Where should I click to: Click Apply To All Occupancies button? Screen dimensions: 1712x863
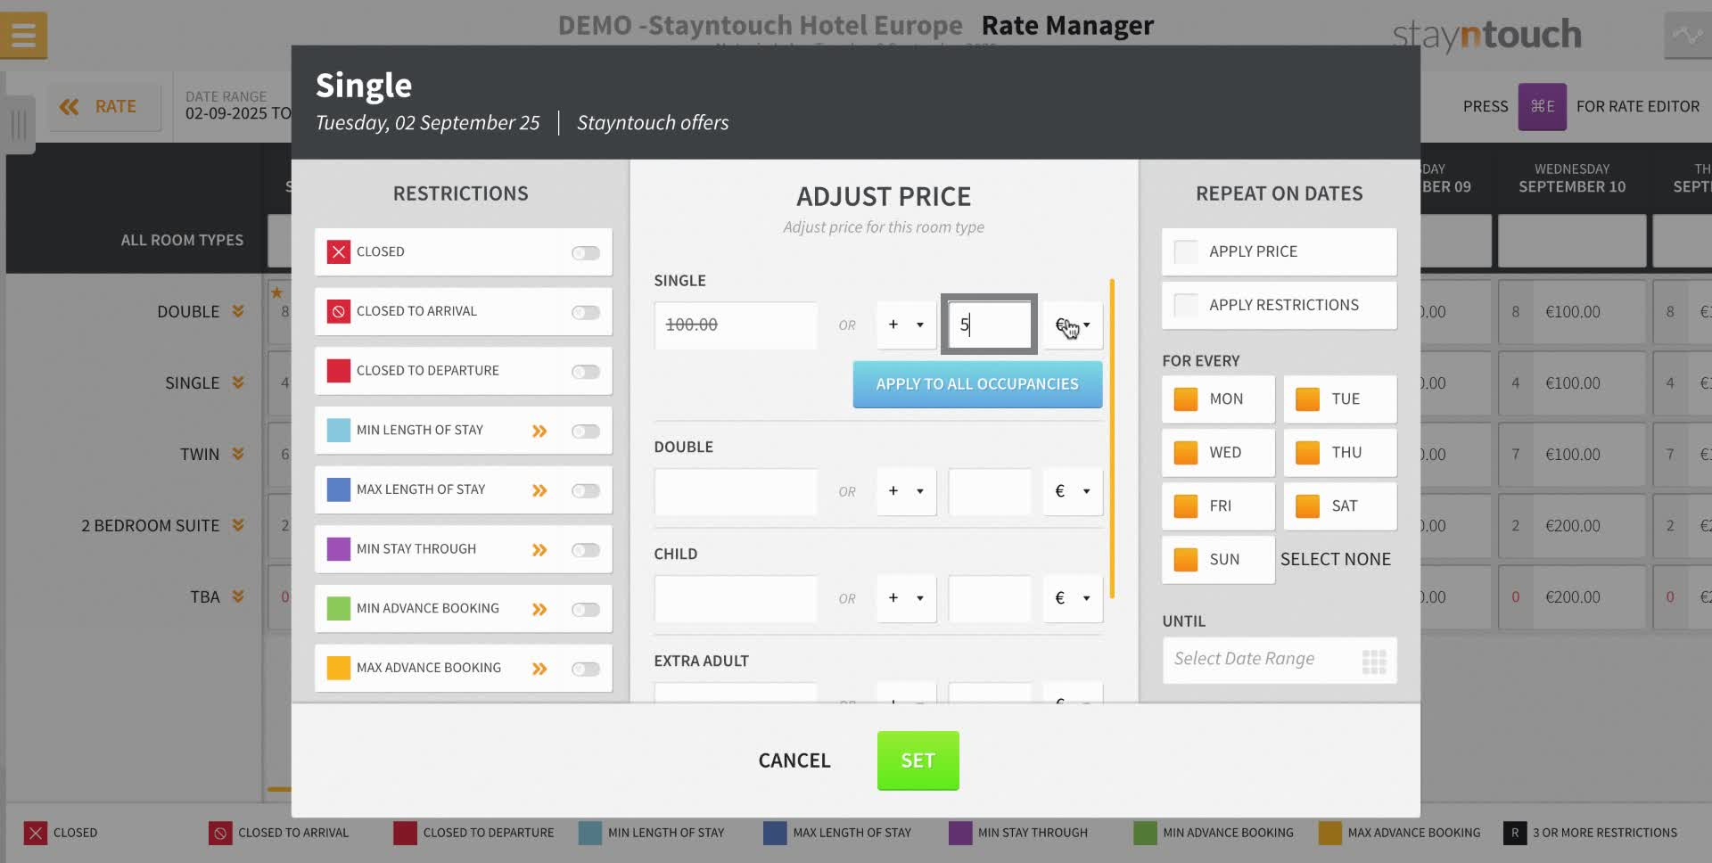977,384
